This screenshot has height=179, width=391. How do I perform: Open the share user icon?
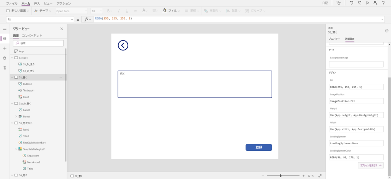click(x=375, y=3)
